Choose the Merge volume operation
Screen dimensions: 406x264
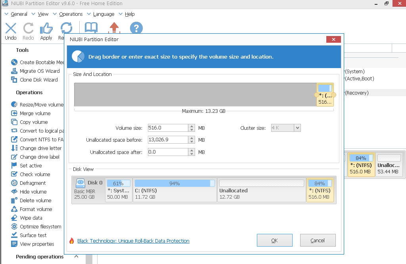pyautogui.click(x=35, y=114)
